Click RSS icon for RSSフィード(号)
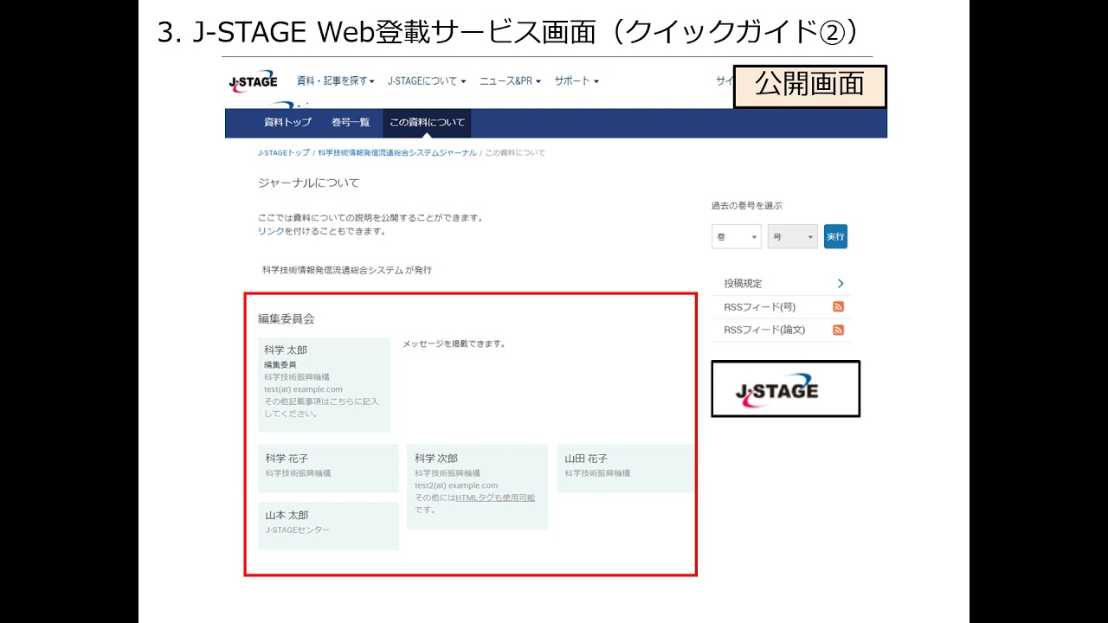This screenshot has height=623, width=1108. point(838,306)
